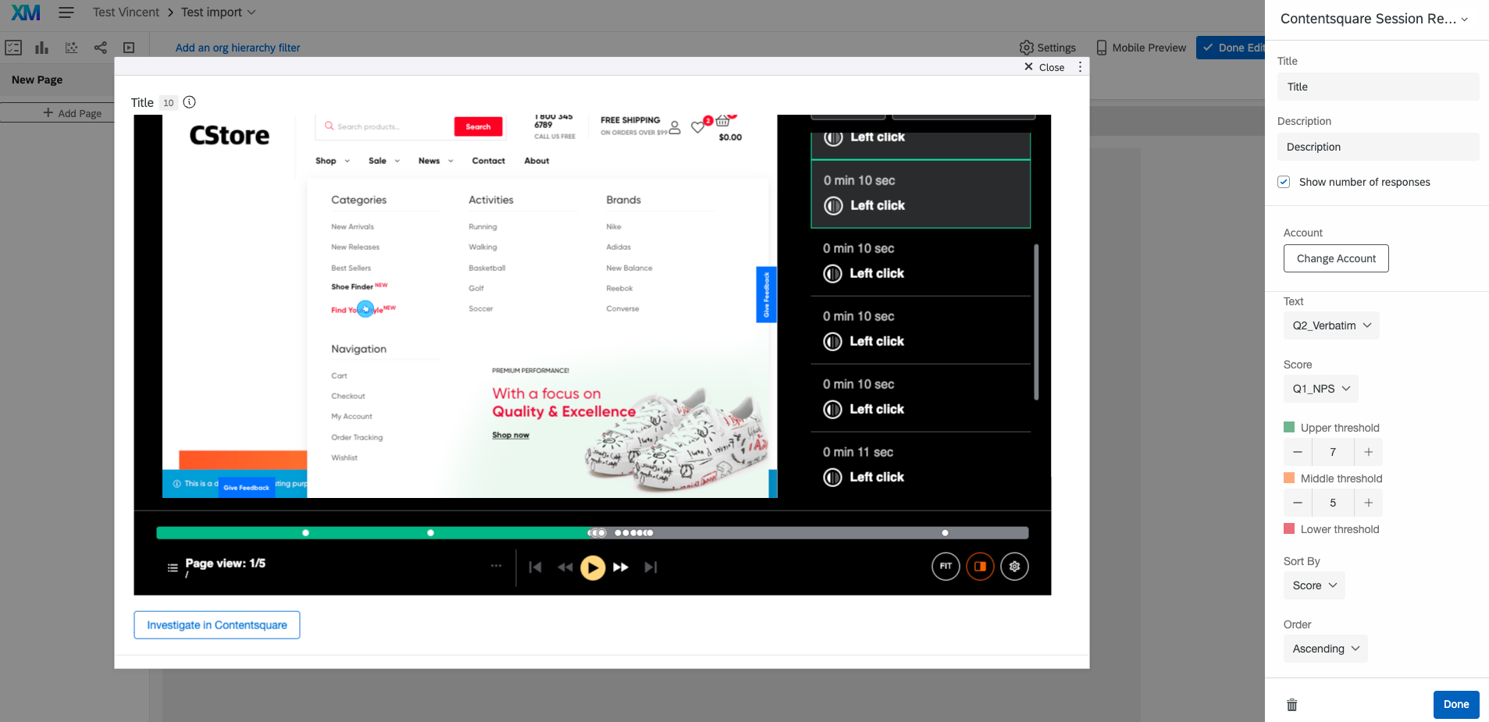Viewport: 1489px width, 722px height.
Task: Click the list icon beside Page view
Action: [173, 567]
